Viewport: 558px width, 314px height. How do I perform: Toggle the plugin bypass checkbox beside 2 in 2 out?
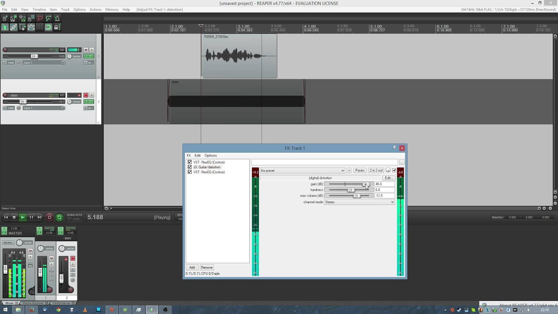tap(395, 170)
